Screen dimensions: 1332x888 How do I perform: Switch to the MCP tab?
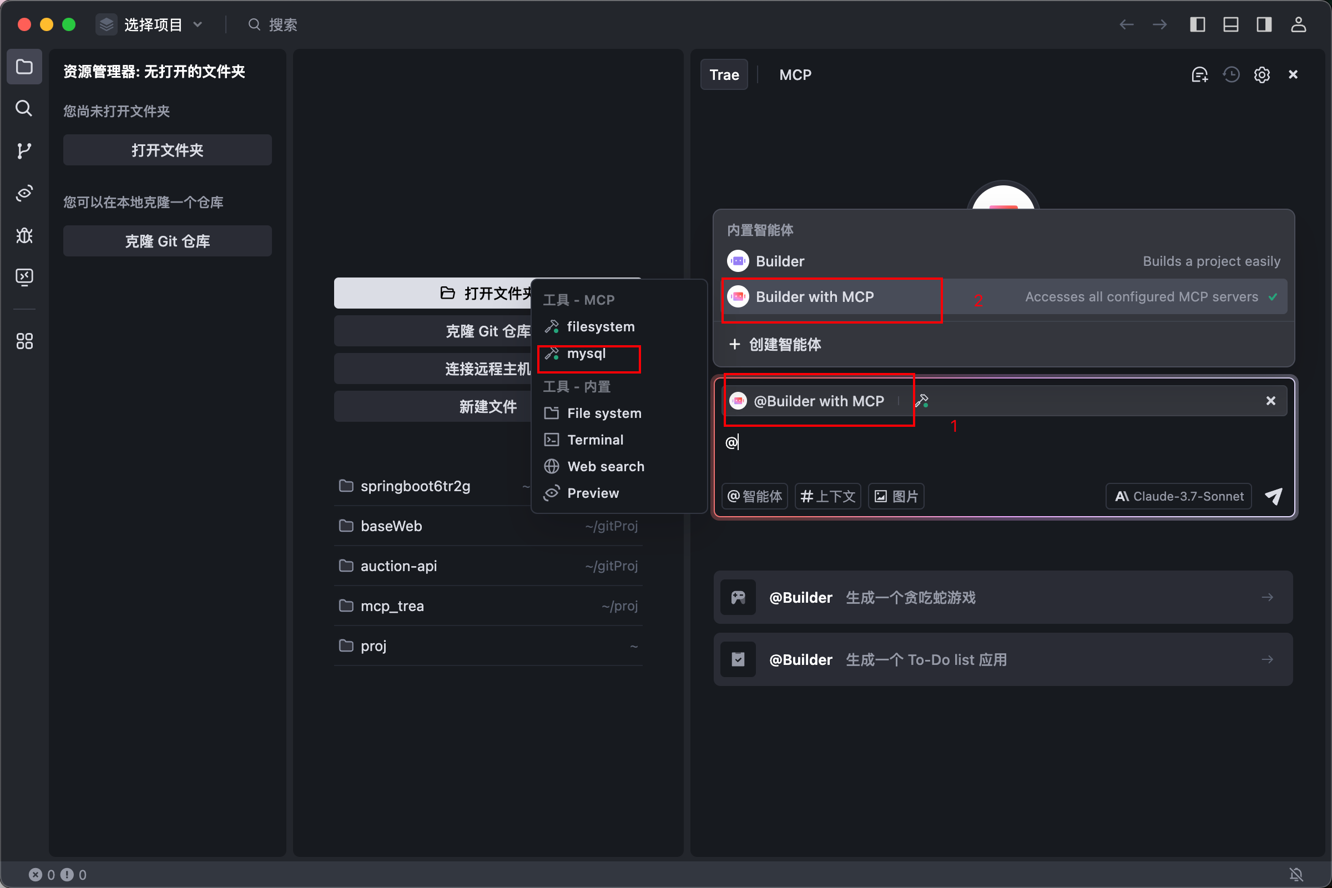click(795, 75)
